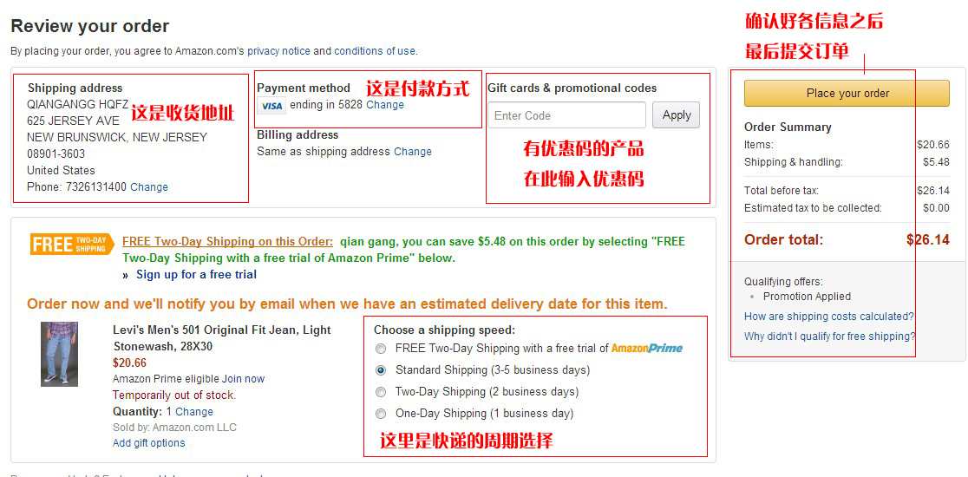Open How are shipping costs calculated

[x=828, y=317]
